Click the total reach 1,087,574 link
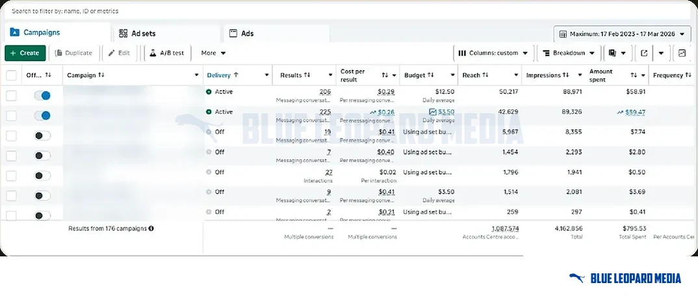This screenshot has width=698, height=300. (505, 228)
